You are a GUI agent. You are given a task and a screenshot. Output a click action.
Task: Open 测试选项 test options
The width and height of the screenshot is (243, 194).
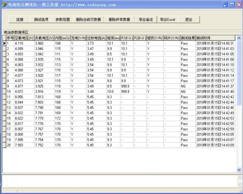pyautogui.click(x=41, y=19)
